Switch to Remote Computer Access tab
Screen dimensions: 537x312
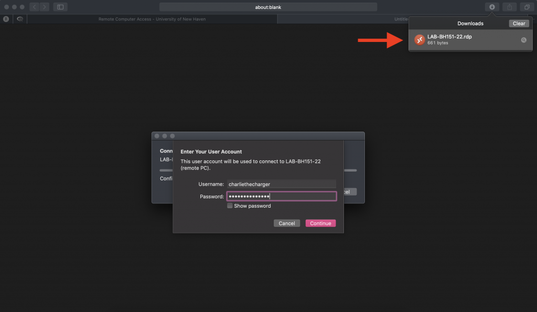pyautogui.click(x=152, y=19)
